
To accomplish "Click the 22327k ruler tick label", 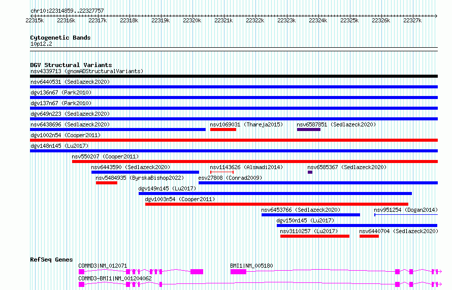I will coord(412,20).
